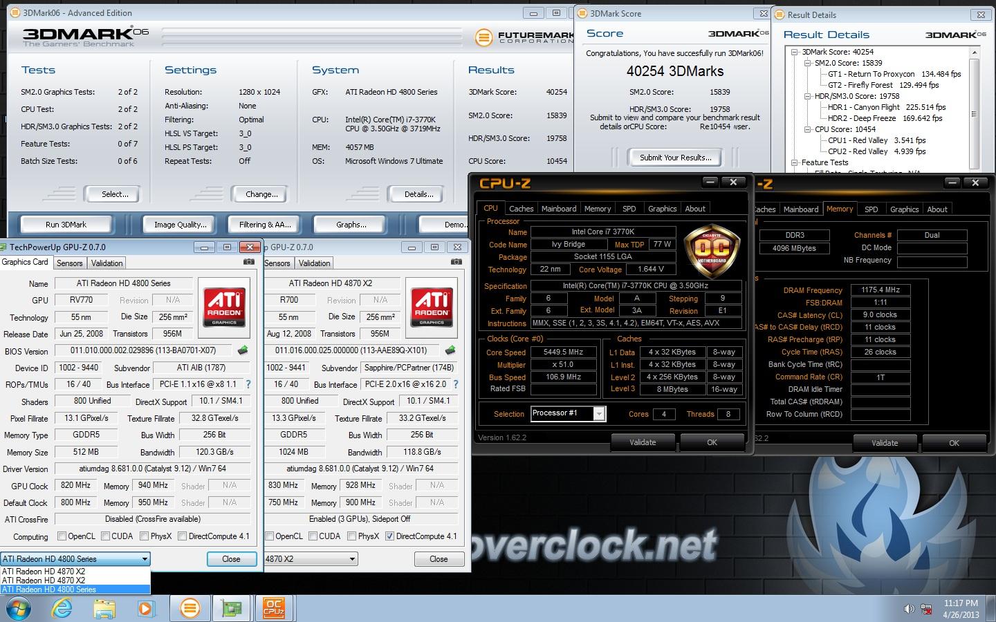Click the camera screenshot icon in left GPU-Z
The height and width of the screenshot is (622, 996).
coord(249,262)
